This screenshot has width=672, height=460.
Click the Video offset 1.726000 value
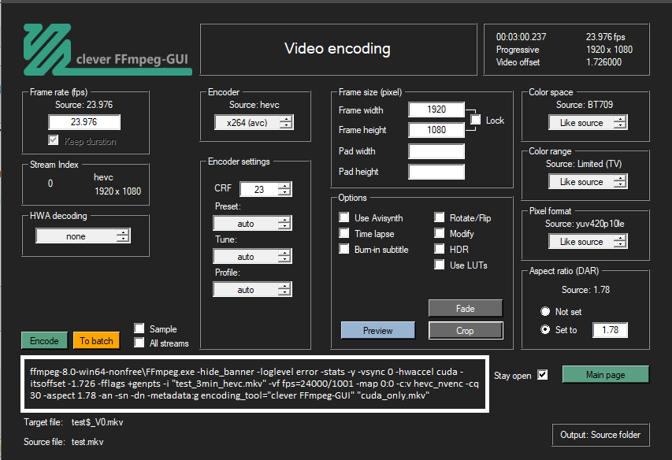pos(604,62)
